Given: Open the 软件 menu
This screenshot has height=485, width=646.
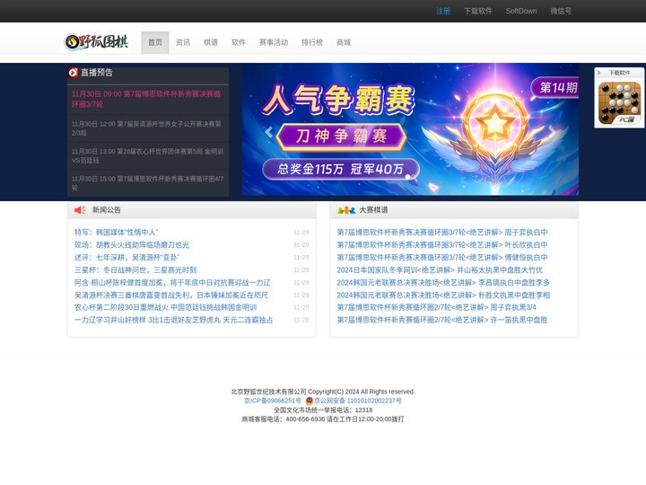Looking at the screenshot, I should coord(238,42).
